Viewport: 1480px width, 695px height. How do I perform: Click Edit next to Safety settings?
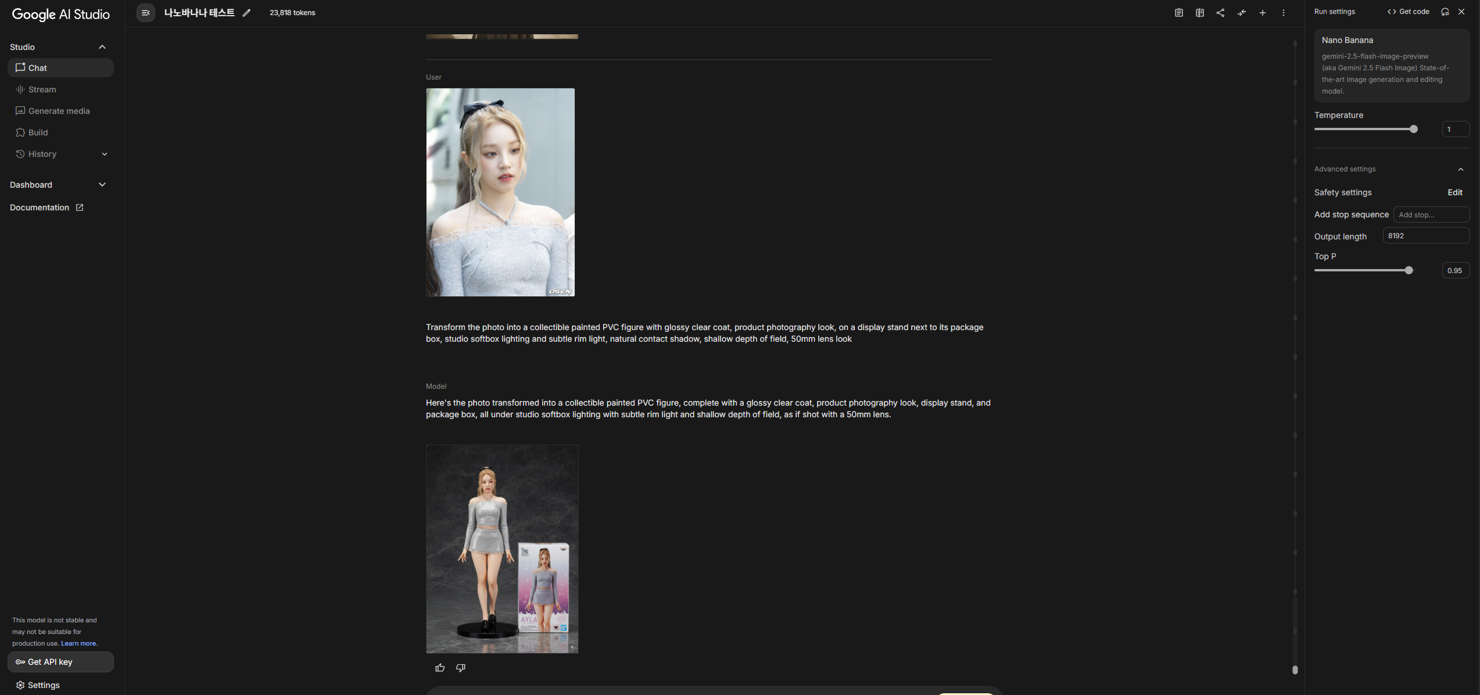[1454, 192]
